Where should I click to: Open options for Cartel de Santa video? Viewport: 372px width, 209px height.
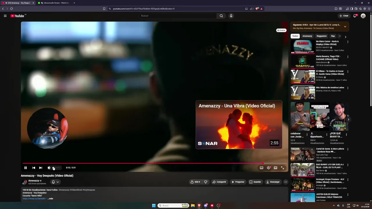click(348, 149)
